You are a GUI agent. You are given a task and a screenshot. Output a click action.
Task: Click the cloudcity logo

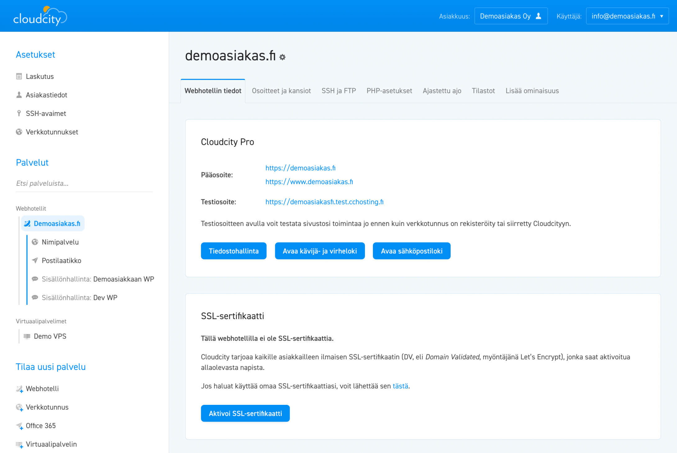tap(40, 16)
